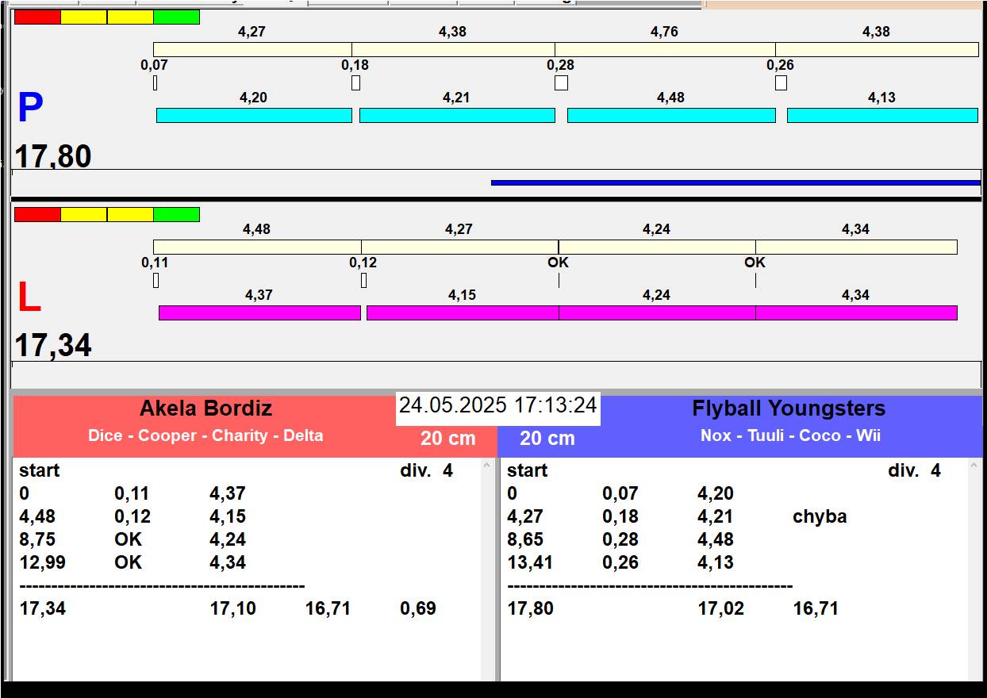Image resolution: width=987 pixels, height=698 pixels.
Task: Click the green start light in lane P
Action: [176, 17]
